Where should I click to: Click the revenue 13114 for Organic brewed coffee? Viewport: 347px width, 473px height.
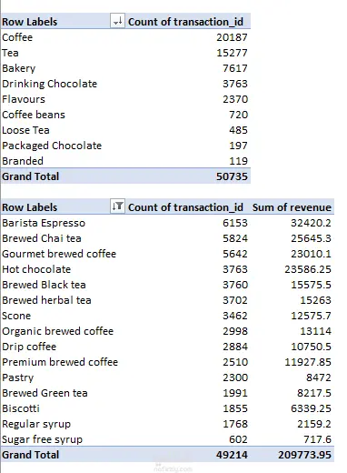pos(315,331)
